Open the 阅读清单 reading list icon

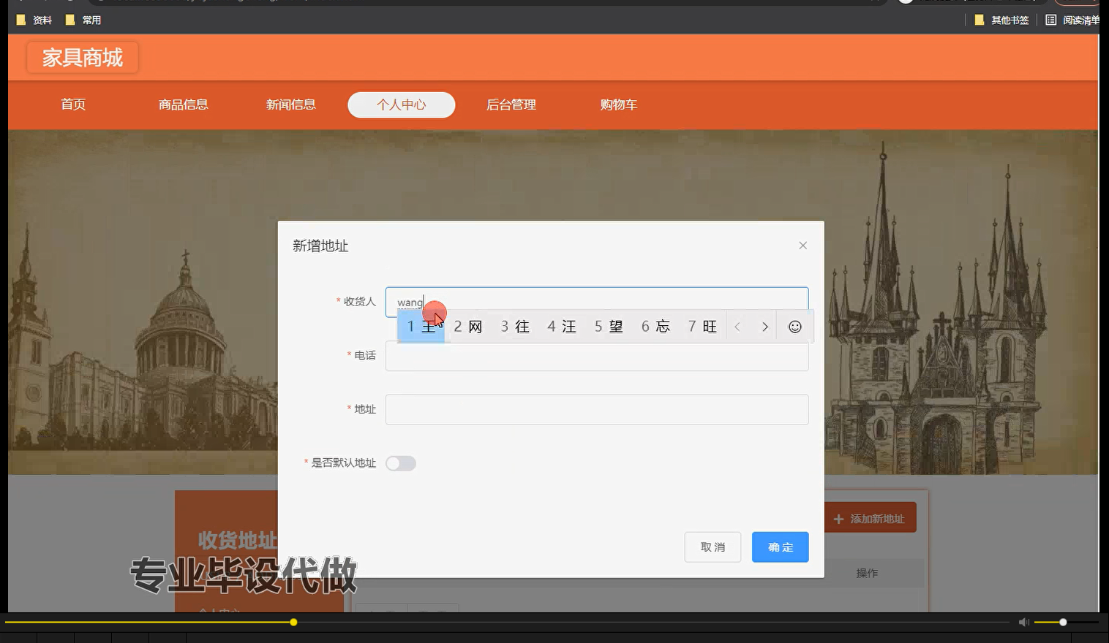(x=1050, y=20)
